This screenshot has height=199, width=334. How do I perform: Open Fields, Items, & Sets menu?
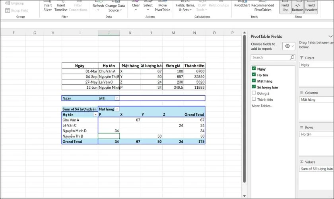click(x=185, y=6)
